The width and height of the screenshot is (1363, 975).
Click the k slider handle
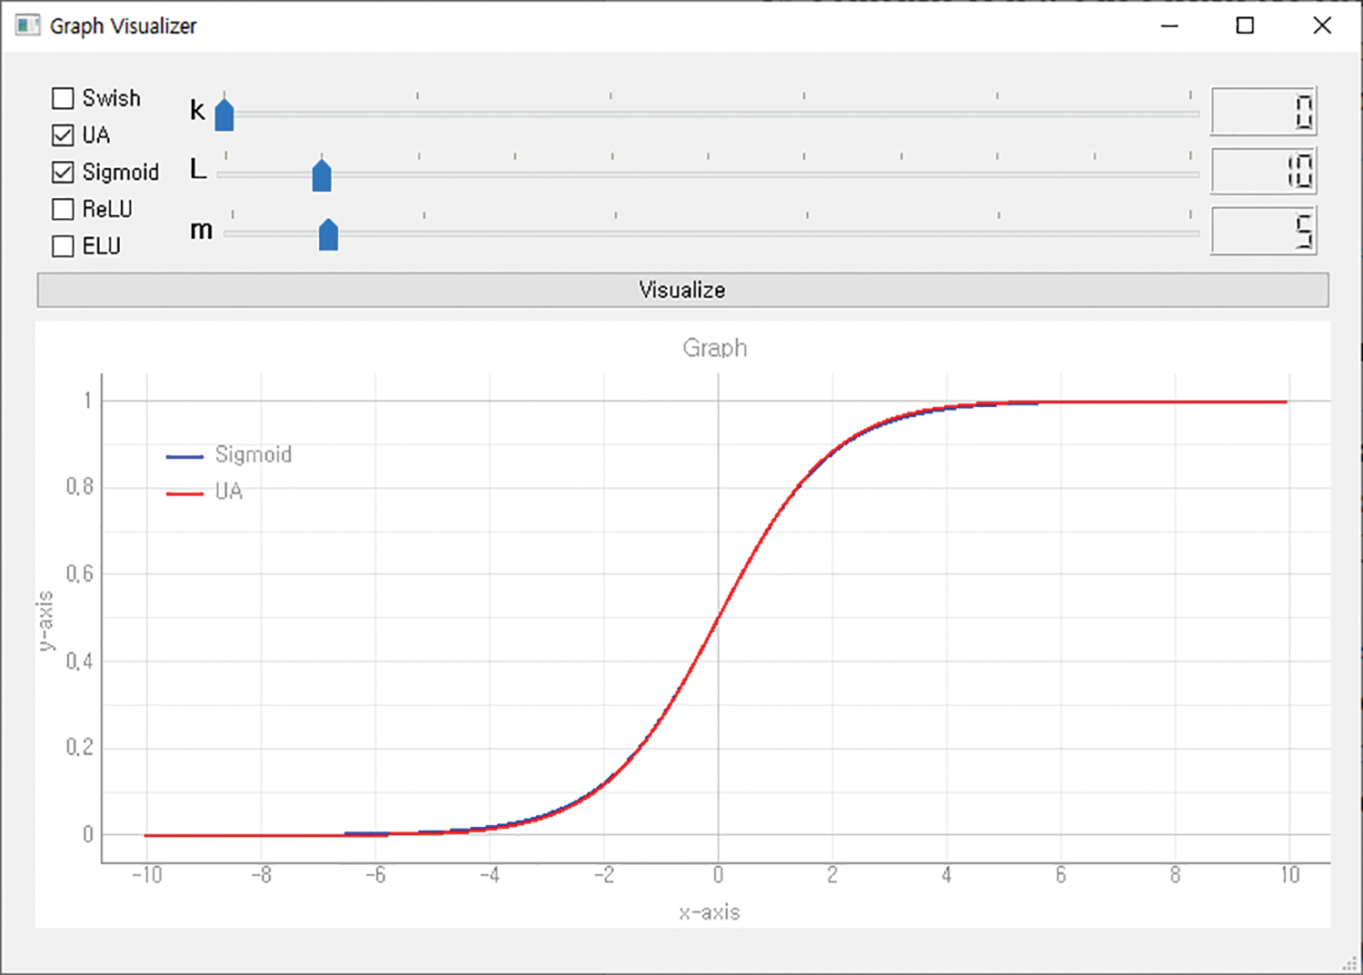pyautogui.click(x=224, y=115)
